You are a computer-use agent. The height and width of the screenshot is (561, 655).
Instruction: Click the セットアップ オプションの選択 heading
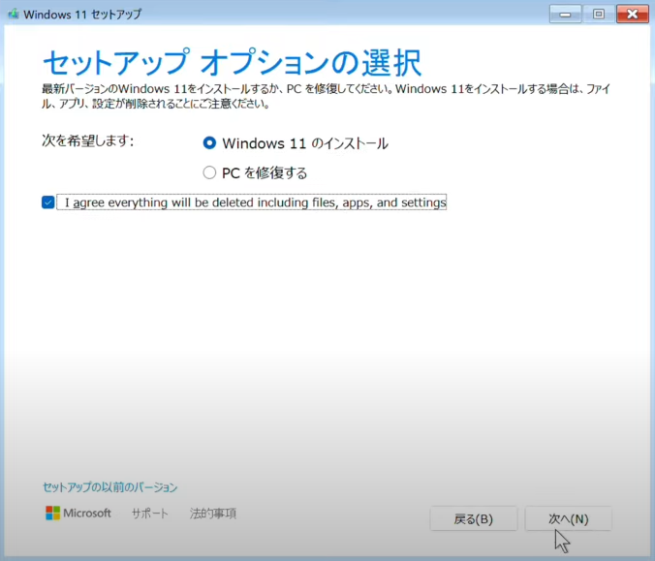(232, 63)
